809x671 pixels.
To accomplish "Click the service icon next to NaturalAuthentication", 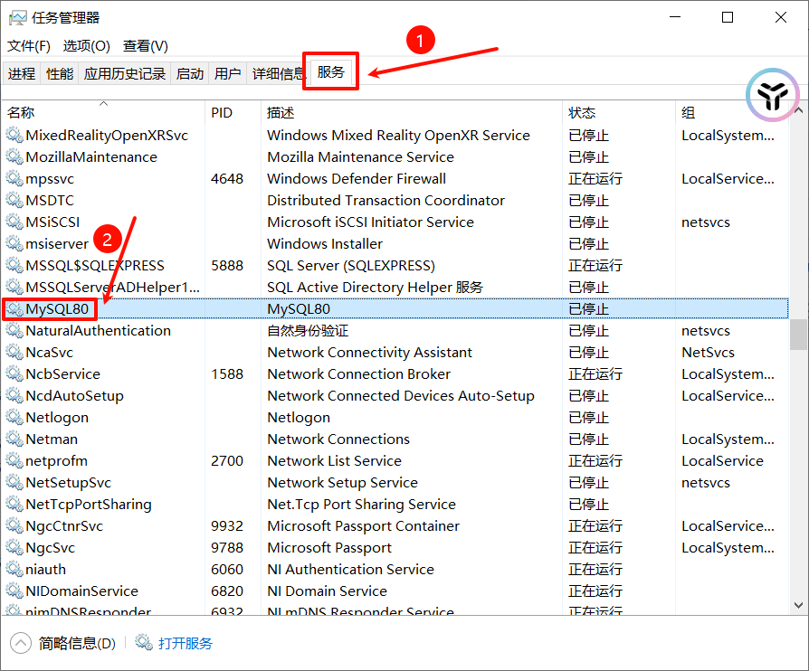I will tap(14, 331).
